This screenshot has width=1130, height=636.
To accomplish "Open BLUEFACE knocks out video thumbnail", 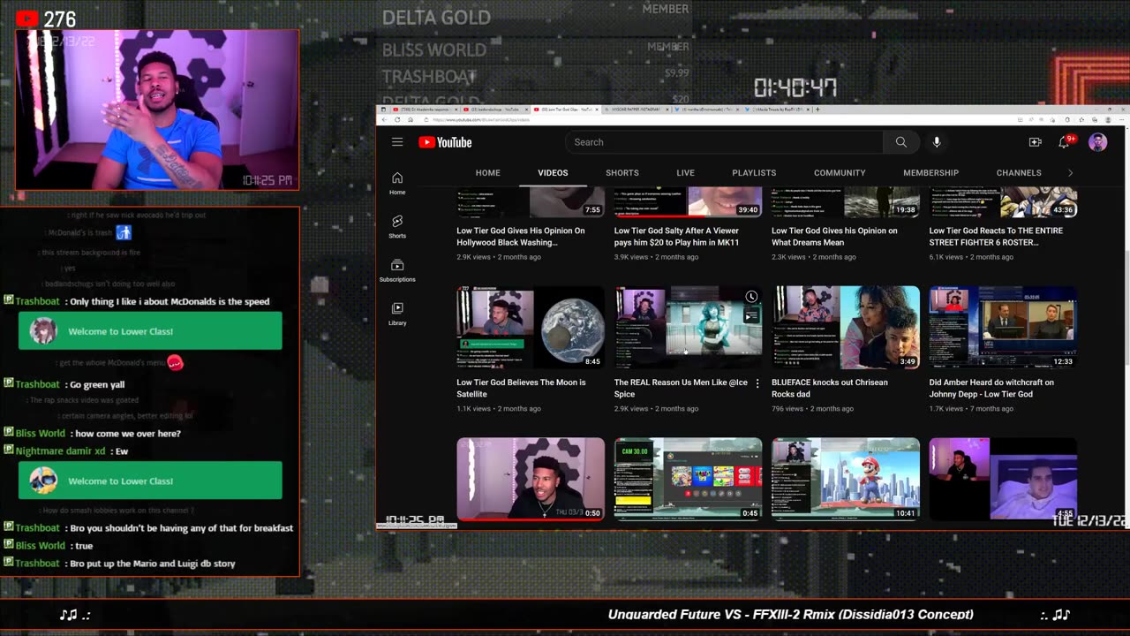I will pos(846,327).
